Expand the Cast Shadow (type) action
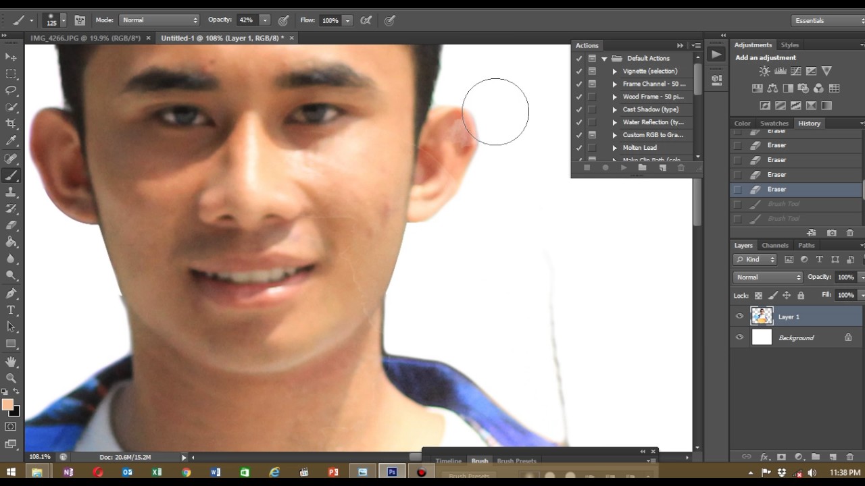The height and width of the screenshot is (486, 865). pyautogui.click(x=614, y=109)
